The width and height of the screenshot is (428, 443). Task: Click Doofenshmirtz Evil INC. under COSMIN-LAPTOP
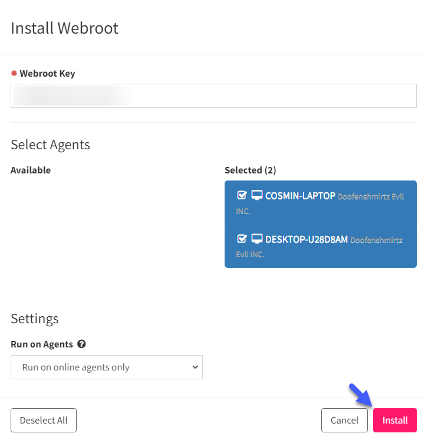[x=320, y=204]
